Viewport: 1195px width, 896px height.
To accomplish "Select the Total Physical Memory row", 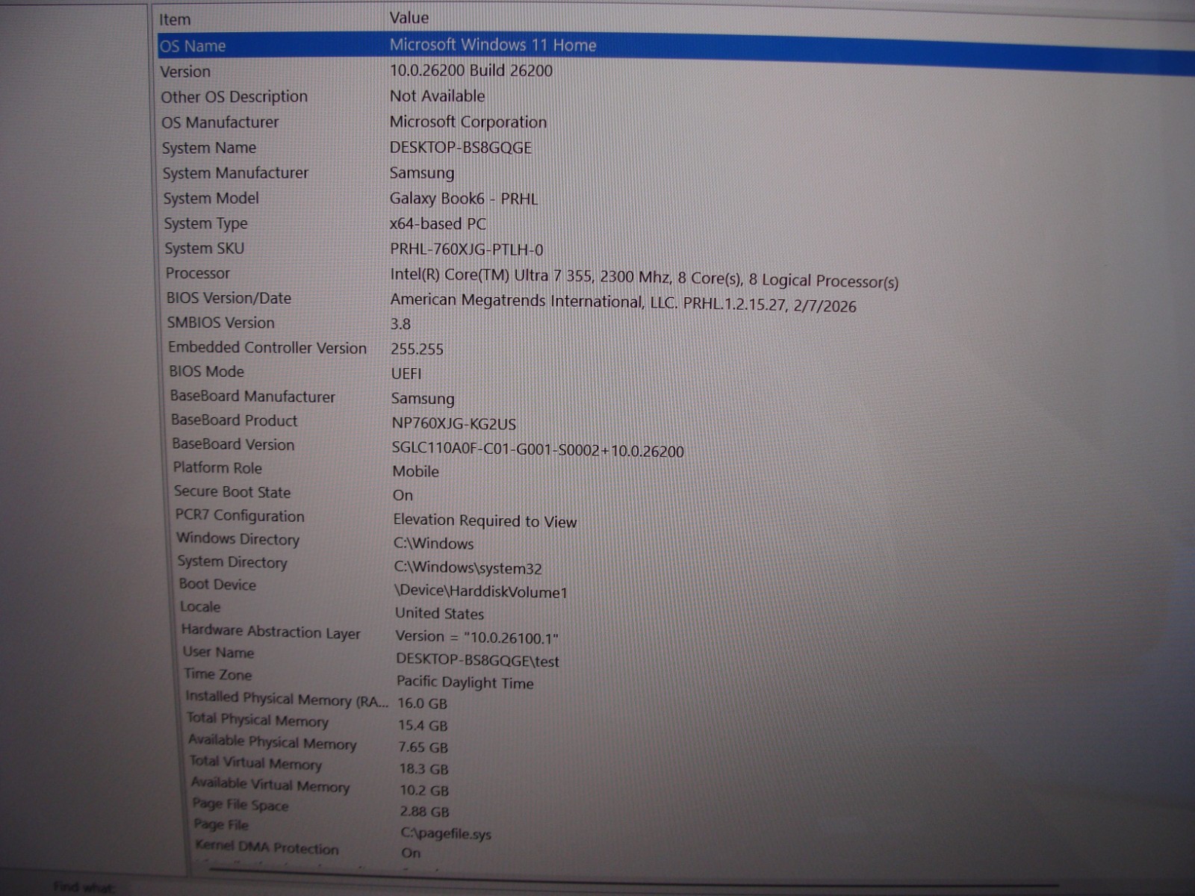I will (258, 720).
